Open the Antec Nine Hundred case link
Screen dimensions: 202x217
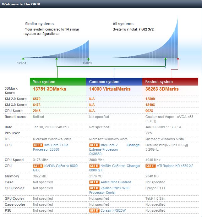click(x=116, y=182)
